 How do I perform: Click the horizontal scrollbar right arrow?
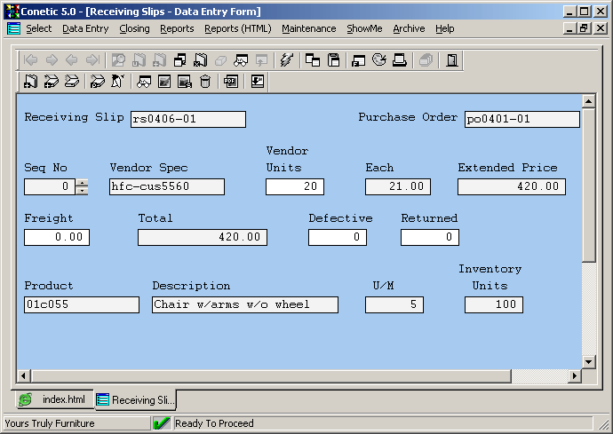573,376
